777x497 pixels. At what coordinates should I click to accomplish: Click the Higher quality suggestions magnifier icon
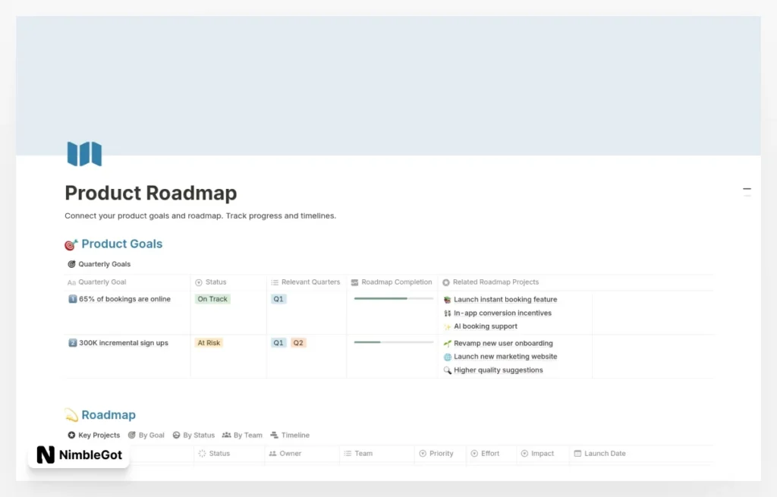pos(448,370)
